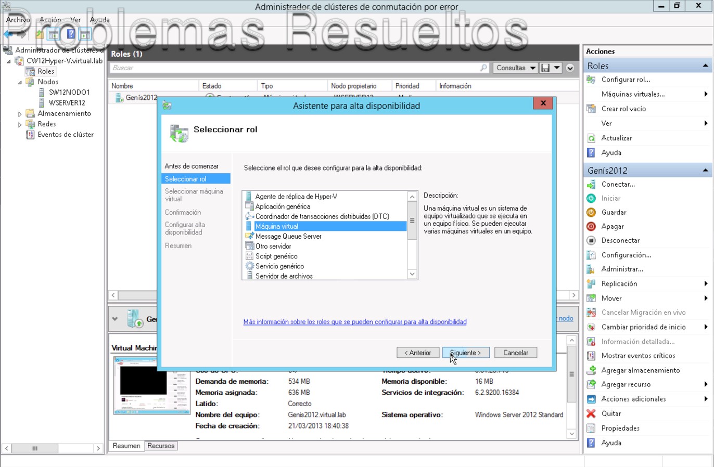
Task: Click the Desconectar icon
Action: click(x=591, y=240)
